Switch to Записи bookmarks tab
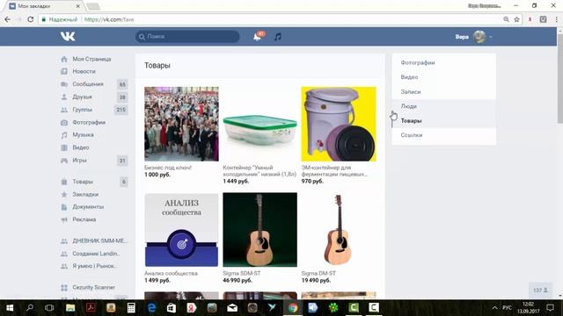The image size is (563, 316). tap(411, 91)
